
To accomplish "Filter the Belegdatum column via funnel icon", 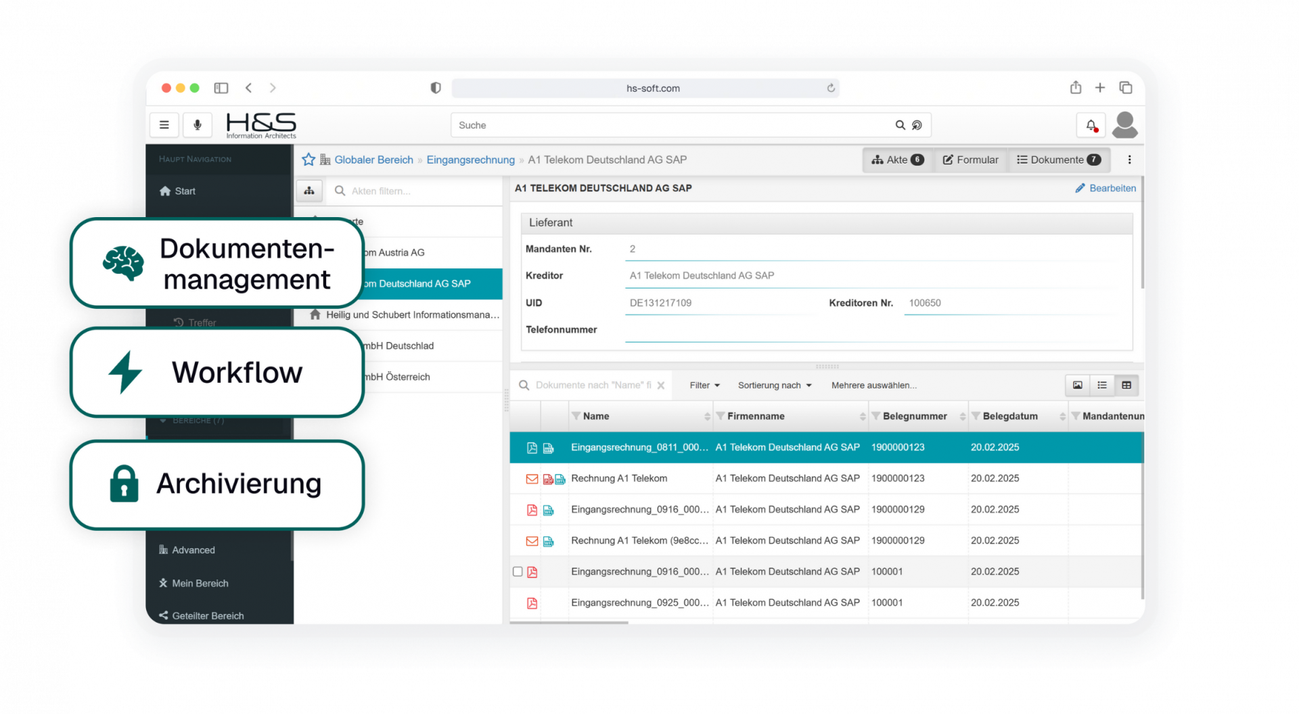I will pyautogui.click(x=976, y=416).
